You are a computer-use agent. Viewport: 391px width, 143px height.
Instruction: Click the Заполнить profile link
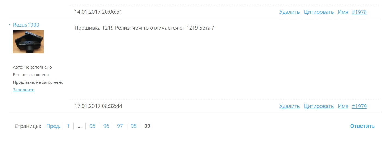(24, 90)
